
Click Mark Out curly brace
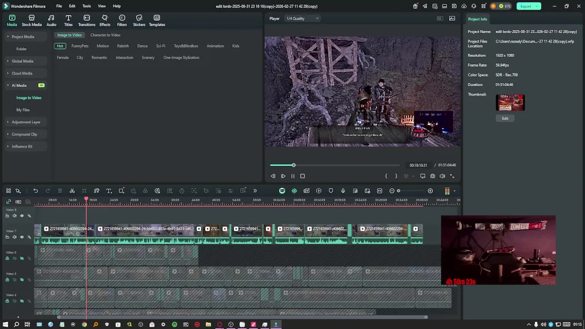tap(396, 176)
